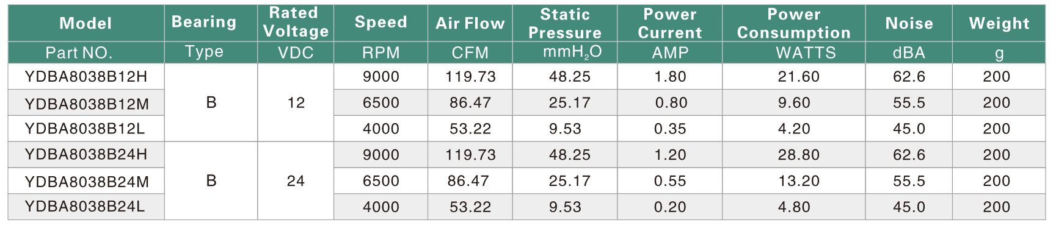Click the 24 VDC voltage cell

click(296, 180)
